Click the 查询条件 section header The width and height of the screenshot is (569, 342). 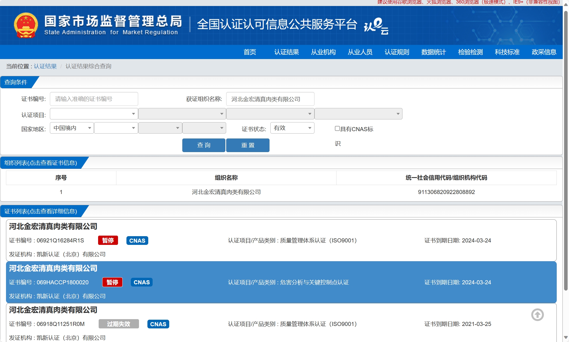(x=16, y=82)
